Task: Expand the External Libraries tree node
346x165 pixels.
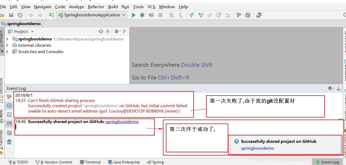Action: pos(7,45)
